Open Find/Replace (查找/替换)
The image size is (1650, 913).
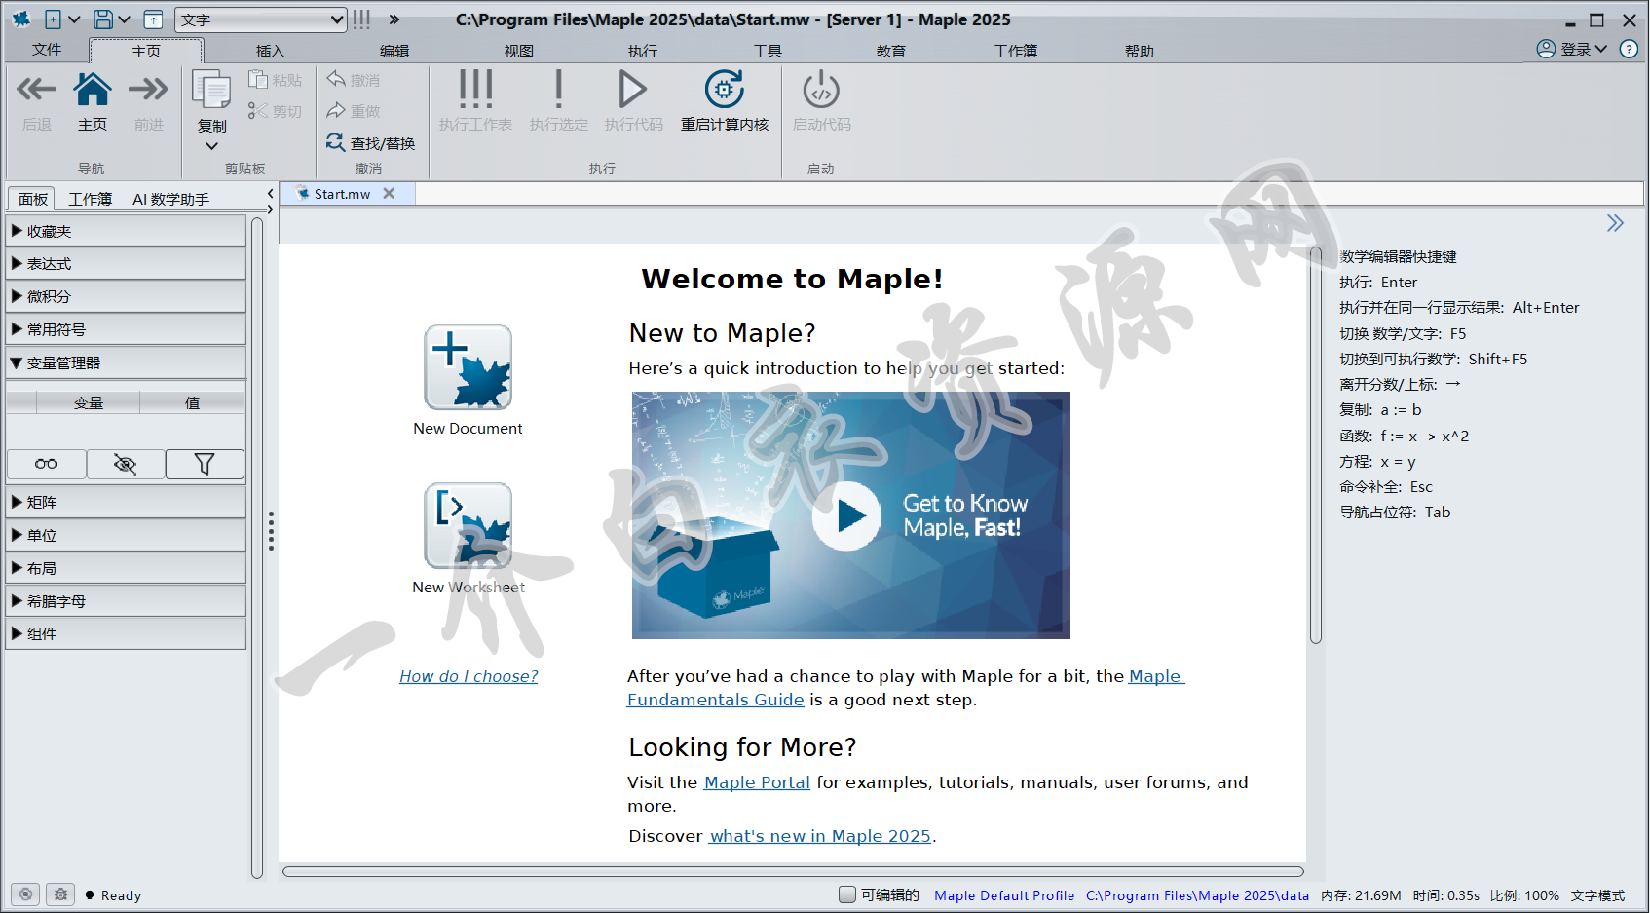pos(370,143)
